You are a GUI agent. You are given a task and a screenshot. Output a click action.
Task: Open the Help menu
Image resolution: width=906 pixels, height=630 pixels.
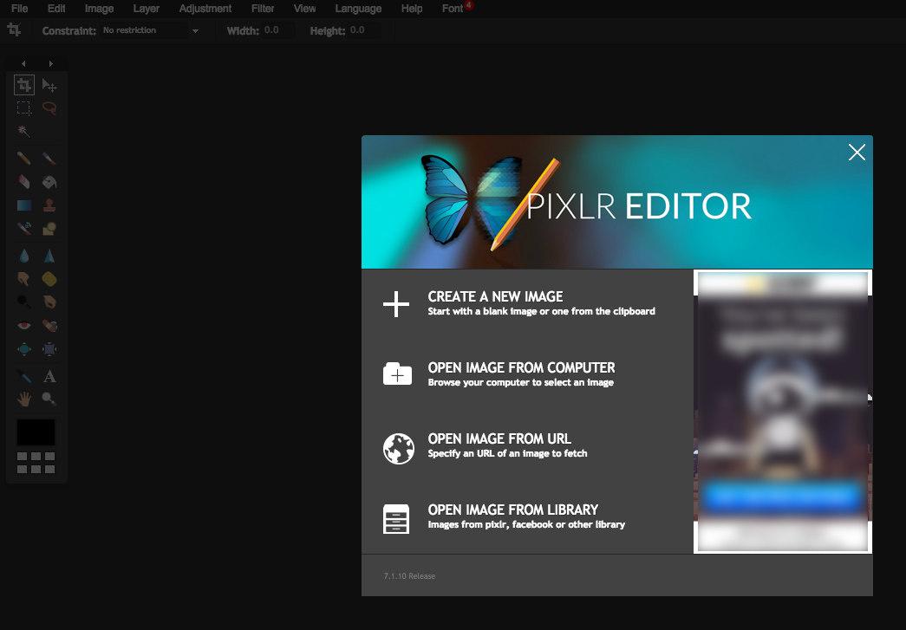412,9
